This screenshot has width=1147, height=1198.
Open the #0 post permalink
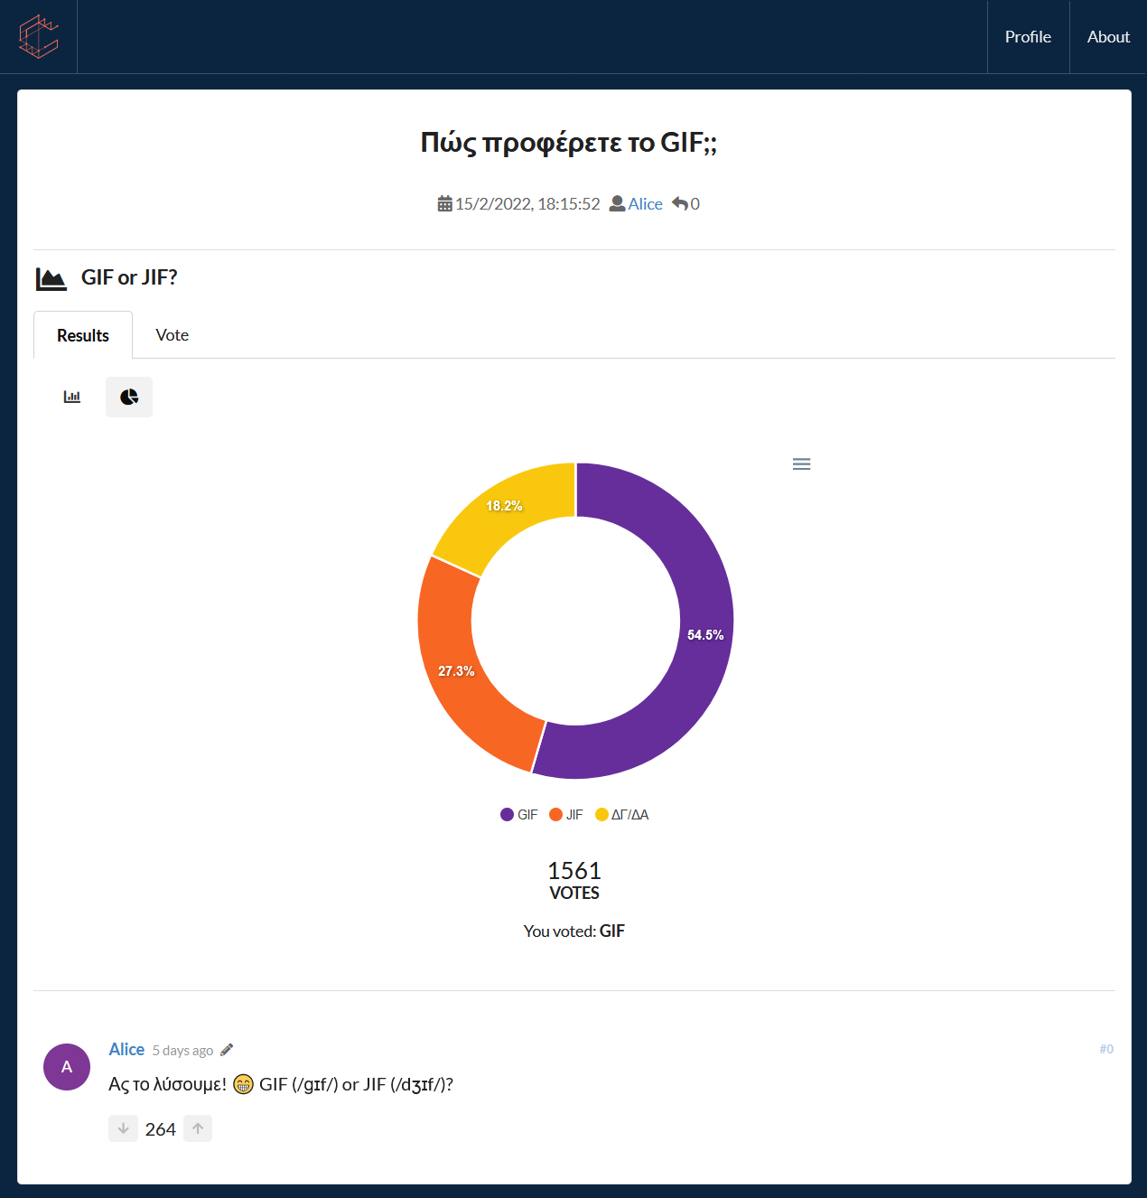tap(1106, 1049)
